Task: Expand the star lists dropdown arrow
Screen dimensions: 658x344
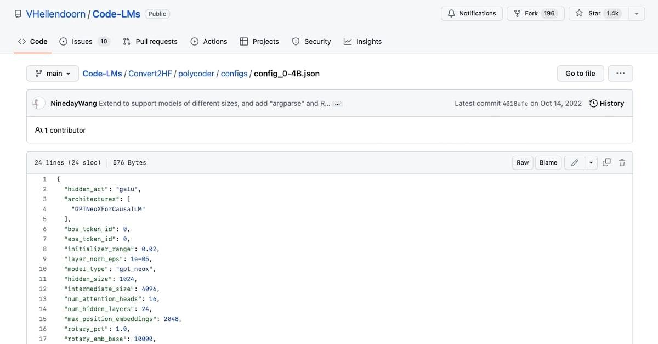Action: 636,14
